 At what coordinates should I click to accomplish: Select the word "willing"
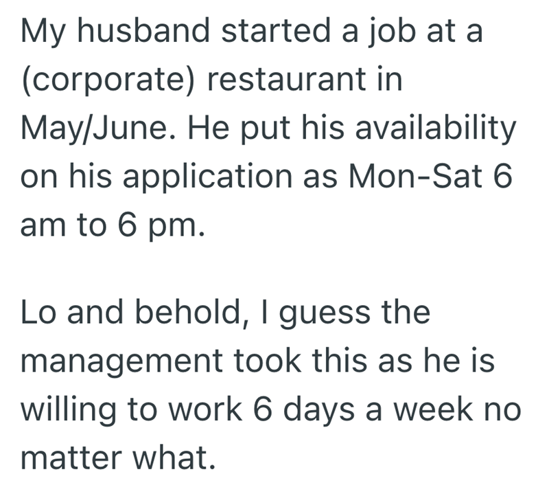pos(68,412)
